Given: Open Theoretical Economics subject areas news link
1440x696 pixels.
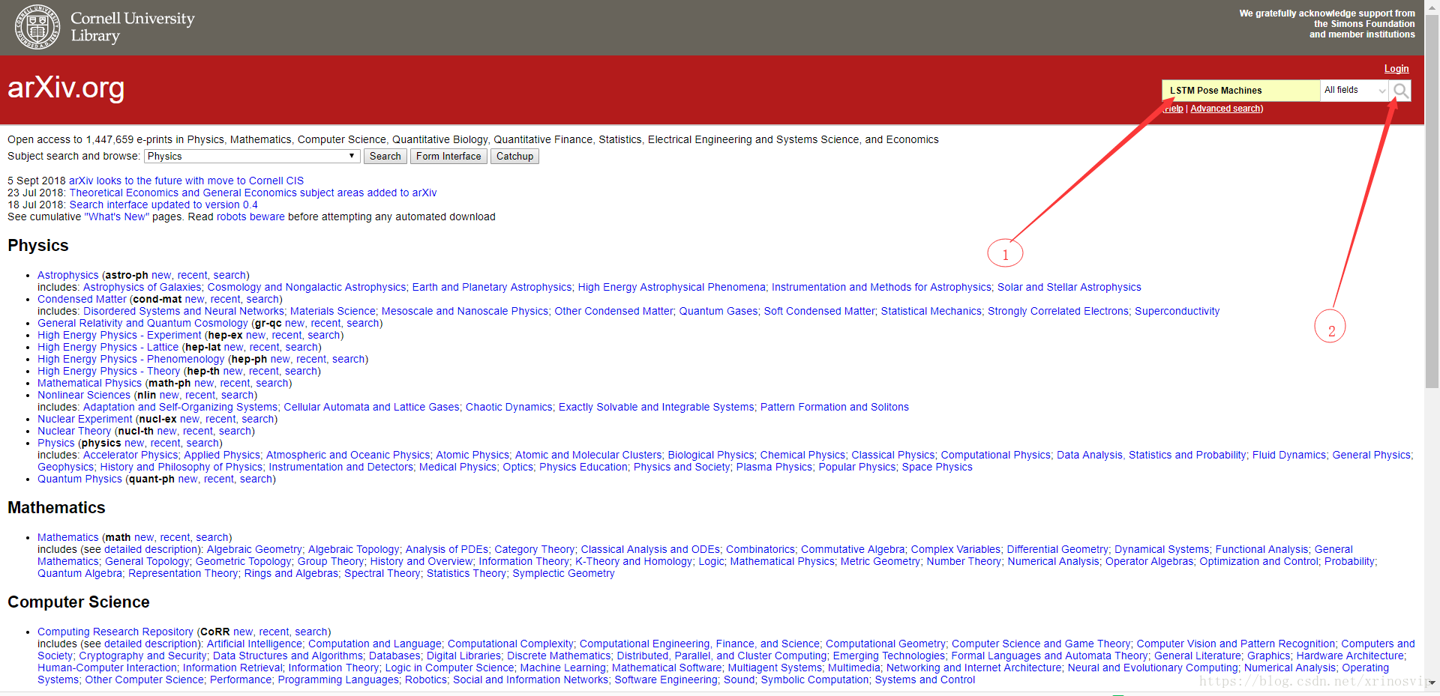Looking at the screenshot, I should (x=253, y=193).
